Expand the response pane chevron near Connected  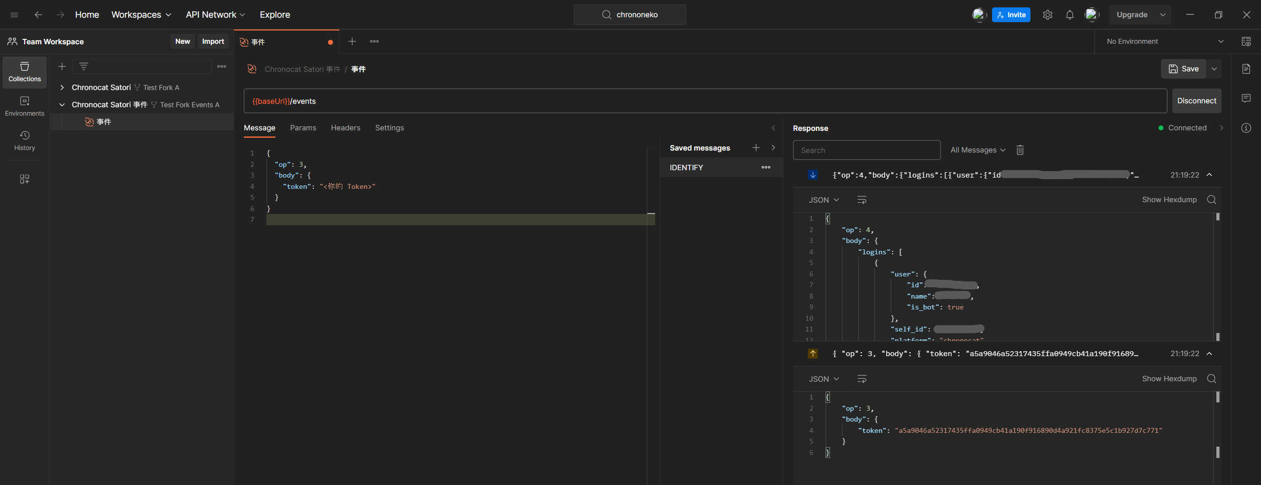tap(1222, 128)
